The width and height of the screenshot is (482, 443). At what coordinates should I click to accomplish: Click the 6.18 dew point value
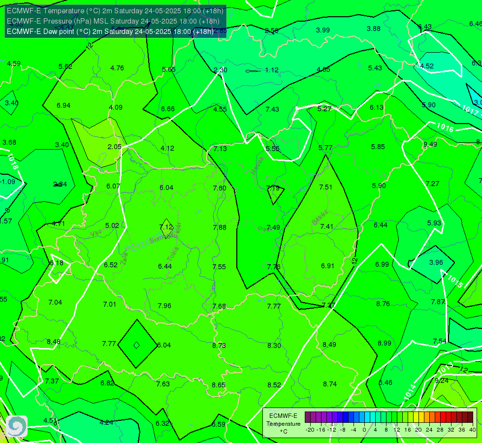point(57,263)
